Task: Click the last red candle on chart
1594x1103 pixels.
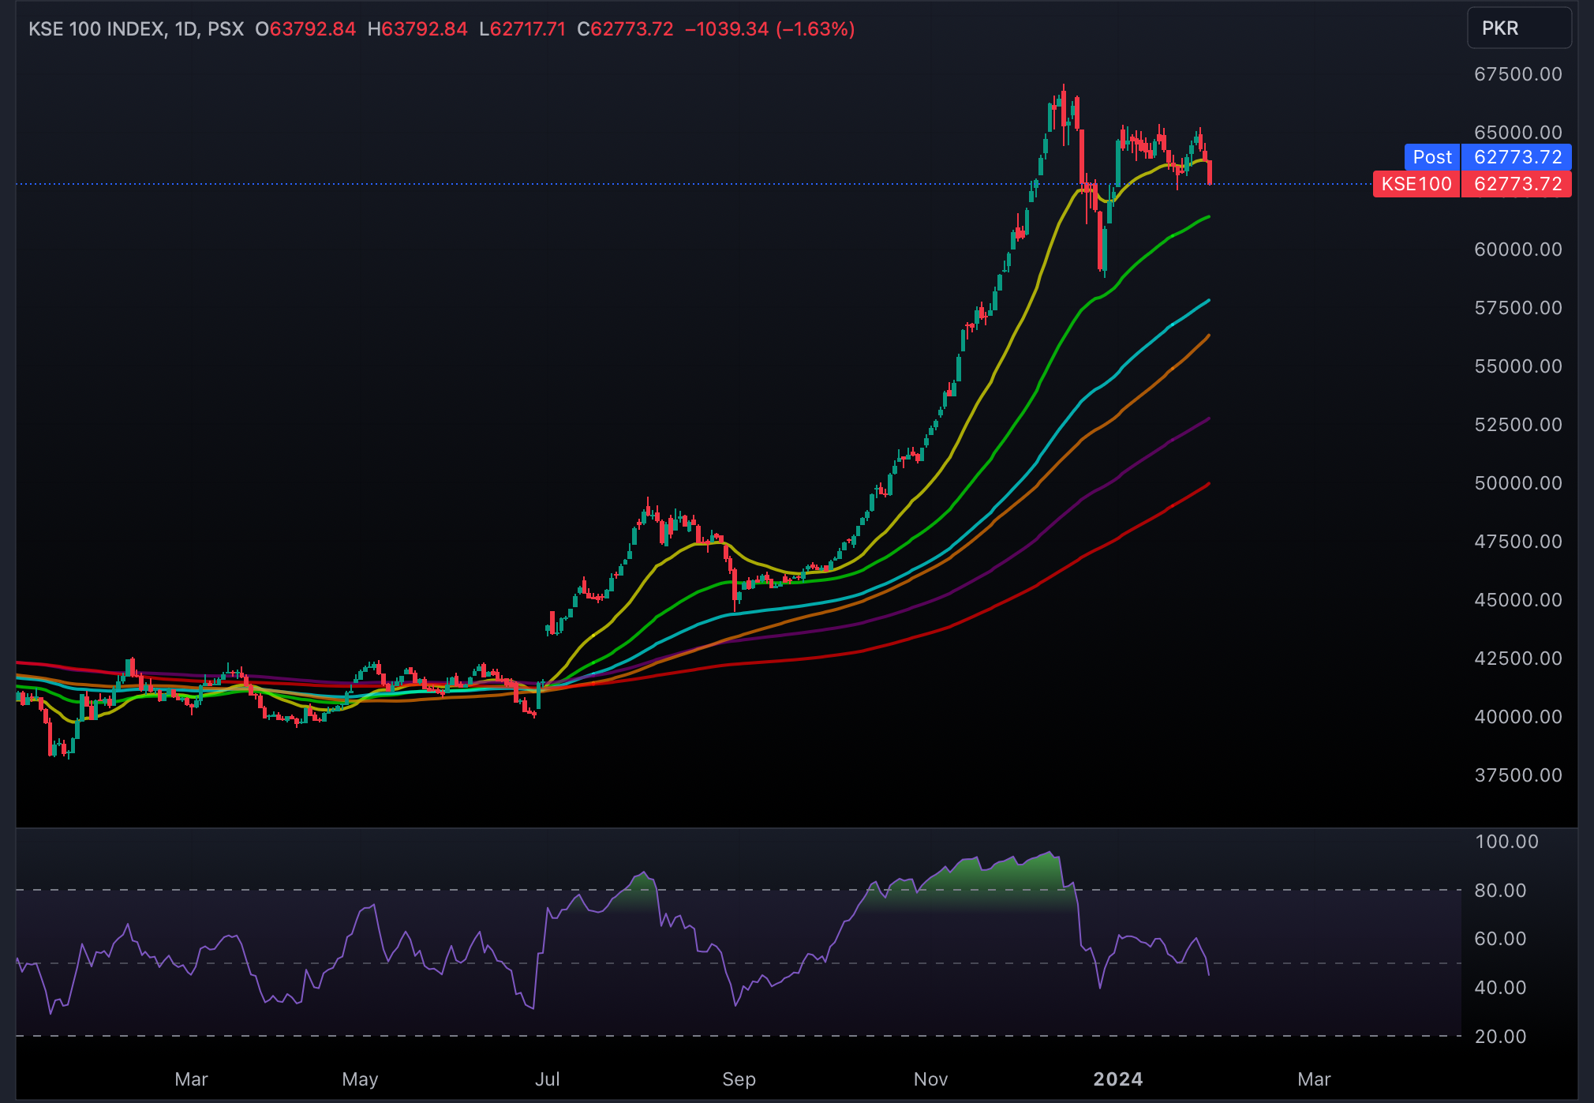Action: 1210,173
